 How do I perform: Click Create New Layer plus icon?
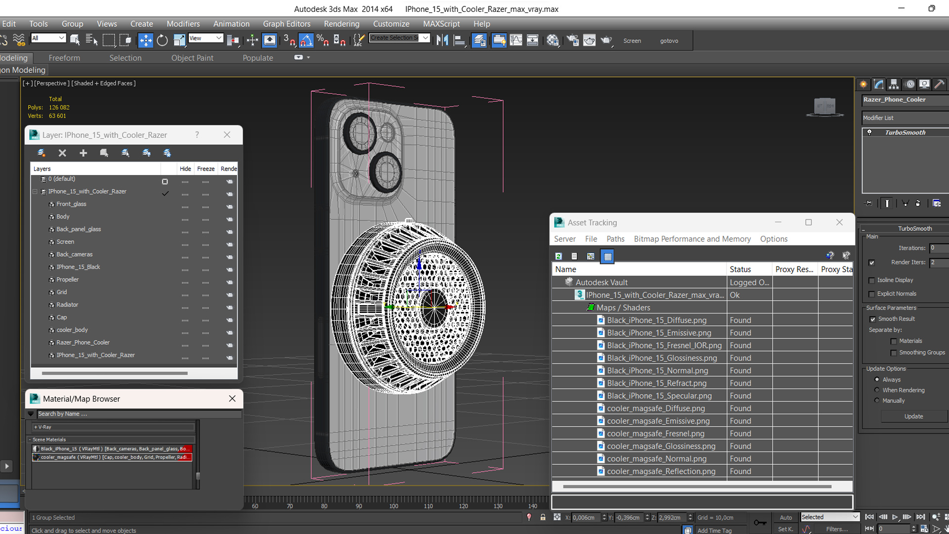[83, 153]
